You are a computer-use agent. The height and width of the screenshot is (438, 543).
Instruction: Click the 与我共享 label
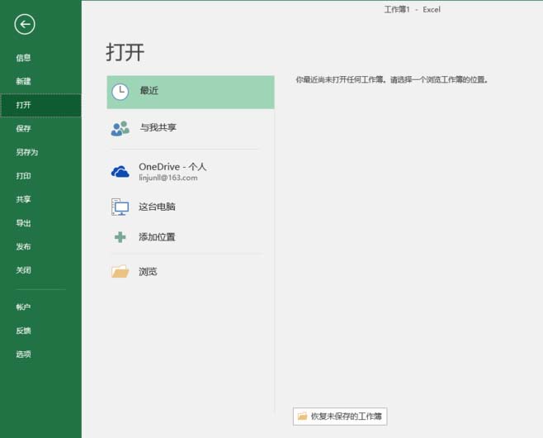click(158, 127)
